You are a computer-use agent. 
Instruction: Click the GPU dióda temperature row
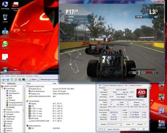click(x=45, y=118)
